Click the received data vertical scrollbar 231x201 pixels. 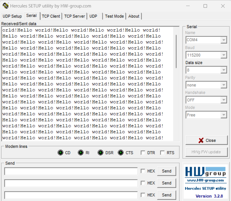[176, 51]
